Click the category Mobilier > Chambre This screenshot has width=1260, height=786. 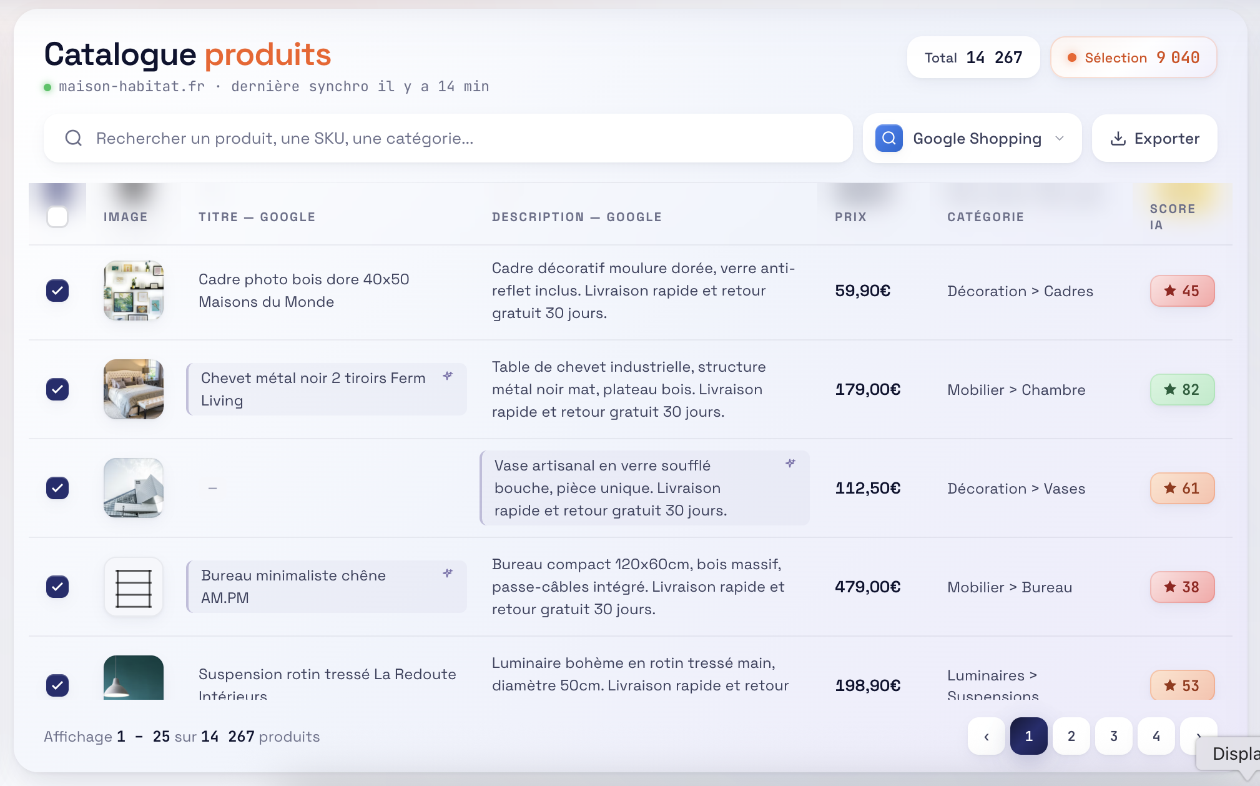pyautogui.click(x=1016, y=390)
